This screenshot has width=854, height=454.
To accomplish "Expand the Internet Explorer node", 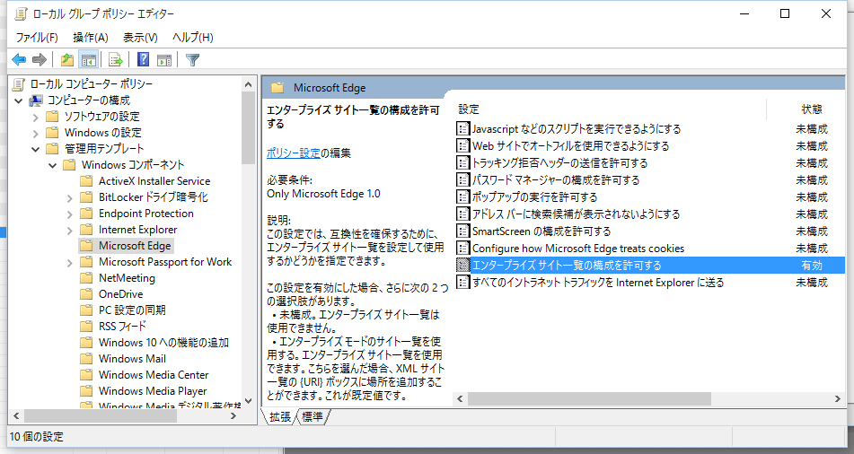I will (x=69, y=231).
